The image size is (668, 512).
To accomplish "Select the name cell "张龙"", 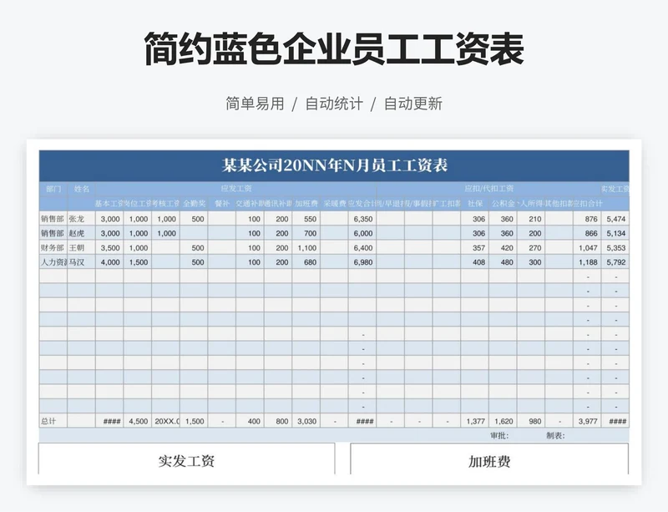I will [x=81, y=219].
